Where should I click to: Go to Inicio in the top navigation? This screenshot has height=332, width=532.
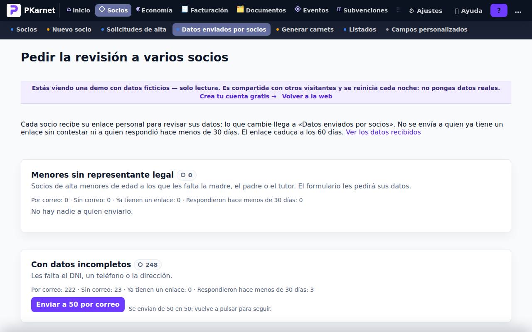click(78, 10)
